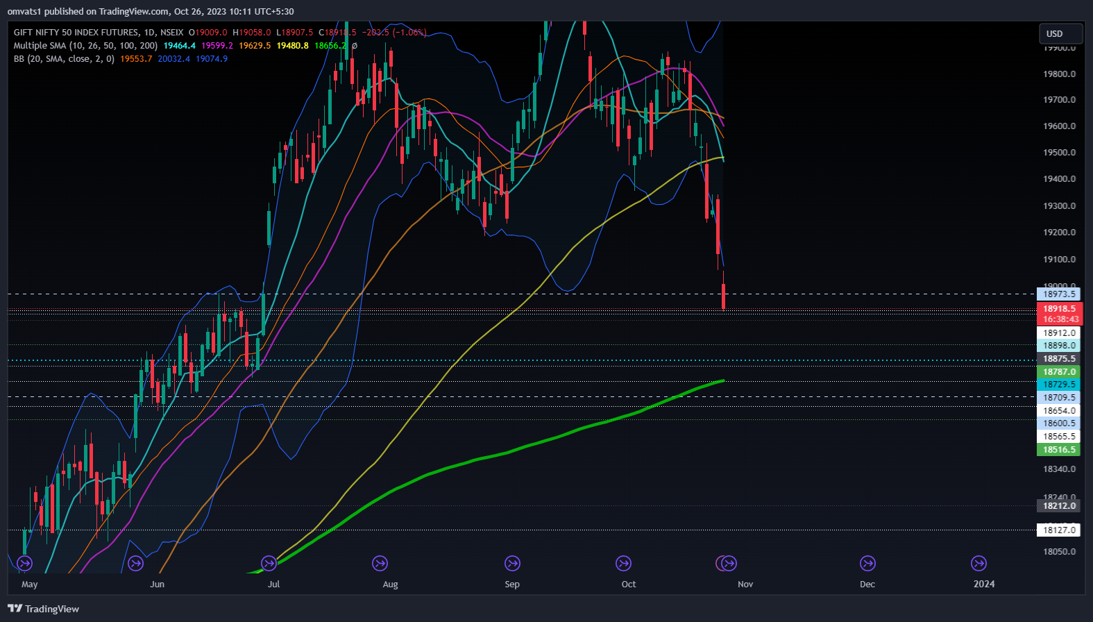
Task: Click the high price H19058.0
Action: pyautogui.click(x=251, y=33)
